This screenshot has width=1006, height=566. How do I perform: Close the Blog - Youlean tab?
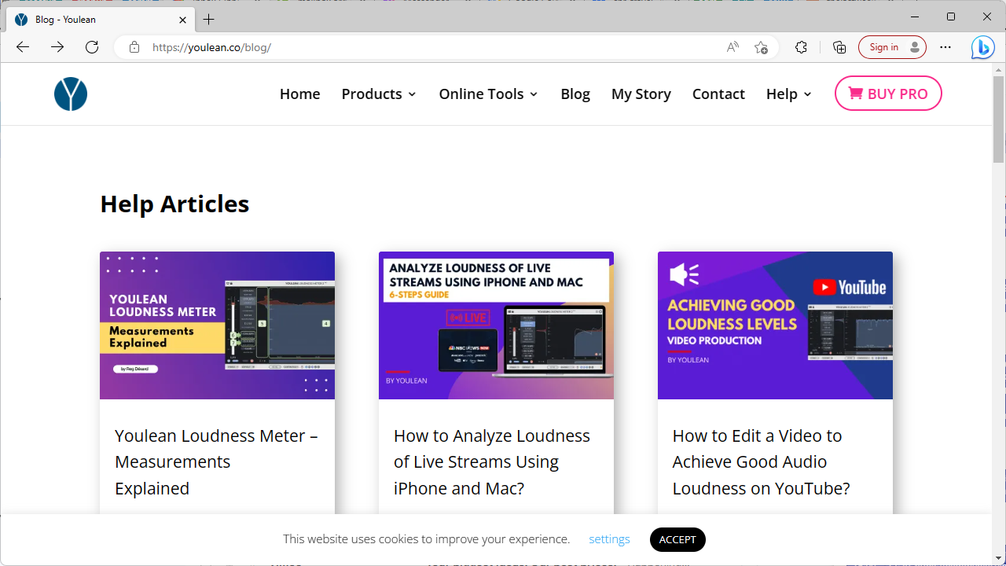pos(182,20)
